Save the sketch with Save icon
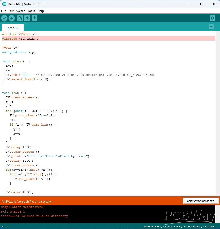 click(x=34, y=18)
